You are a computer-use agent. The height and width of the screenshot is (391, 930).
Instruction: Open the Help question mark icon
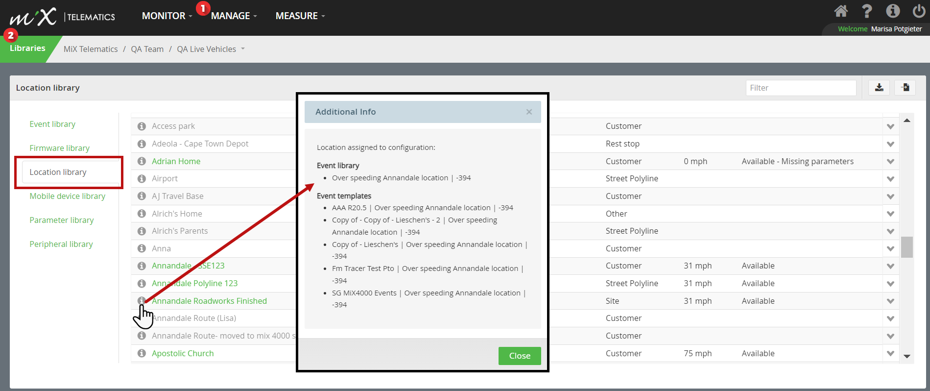(867, 11)
